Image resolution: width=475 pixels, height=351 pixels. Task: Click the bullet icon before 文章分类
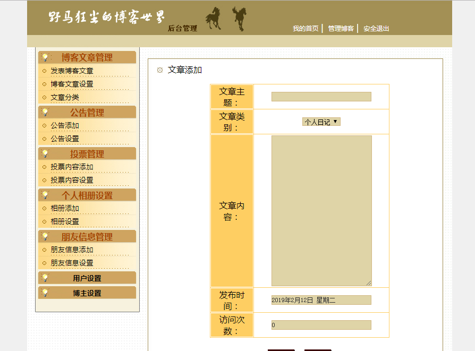(44, 98)
